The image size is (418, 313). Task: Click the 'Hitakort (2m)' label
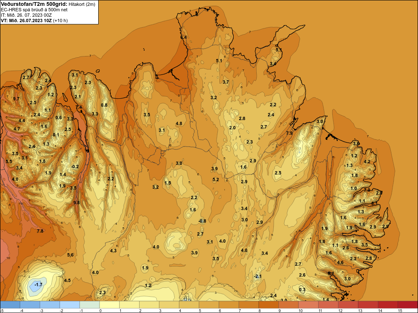pyautogui.click(x=82, y=4)
